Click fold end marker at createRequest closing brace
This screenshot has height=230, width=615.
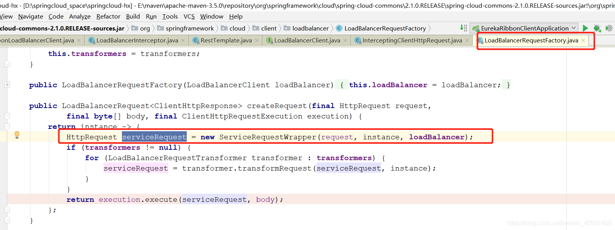point(7,220)
